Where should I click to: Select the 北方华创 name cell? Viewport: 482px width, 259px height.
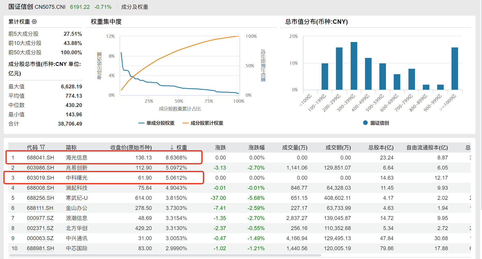77,228
